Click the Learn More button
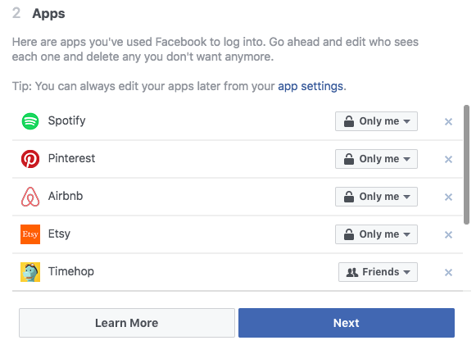This screenshot has width=476, height=345. point(127,323)
